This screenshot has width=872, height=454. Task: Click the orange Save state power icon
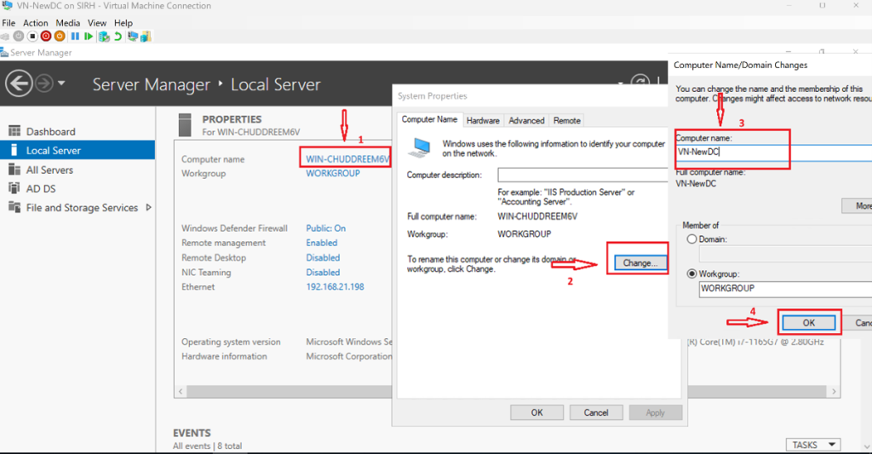60,37
